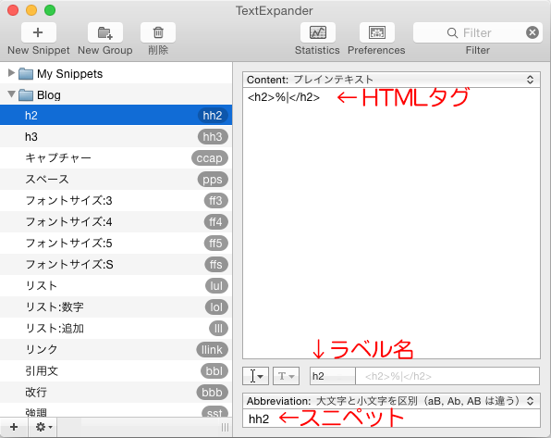Click the sidebar resize handle icon
551x438 pixels.
[225, 427]
